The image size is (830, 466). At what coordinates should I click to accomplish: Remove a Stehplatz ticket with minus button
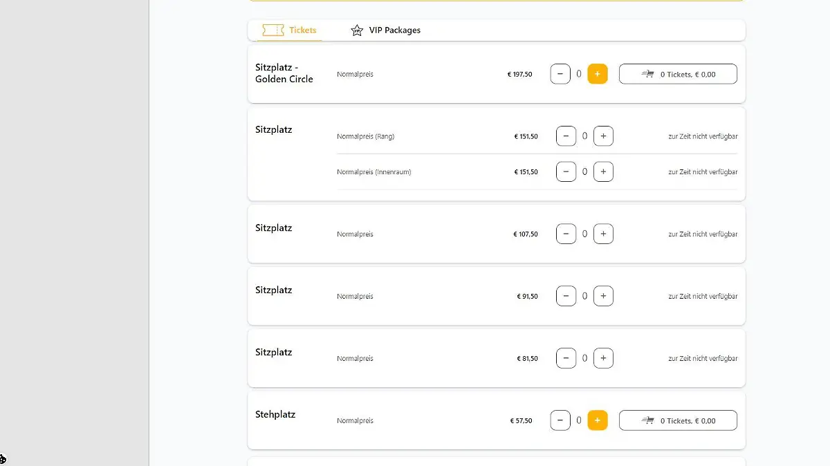click(x=560, y=420)
